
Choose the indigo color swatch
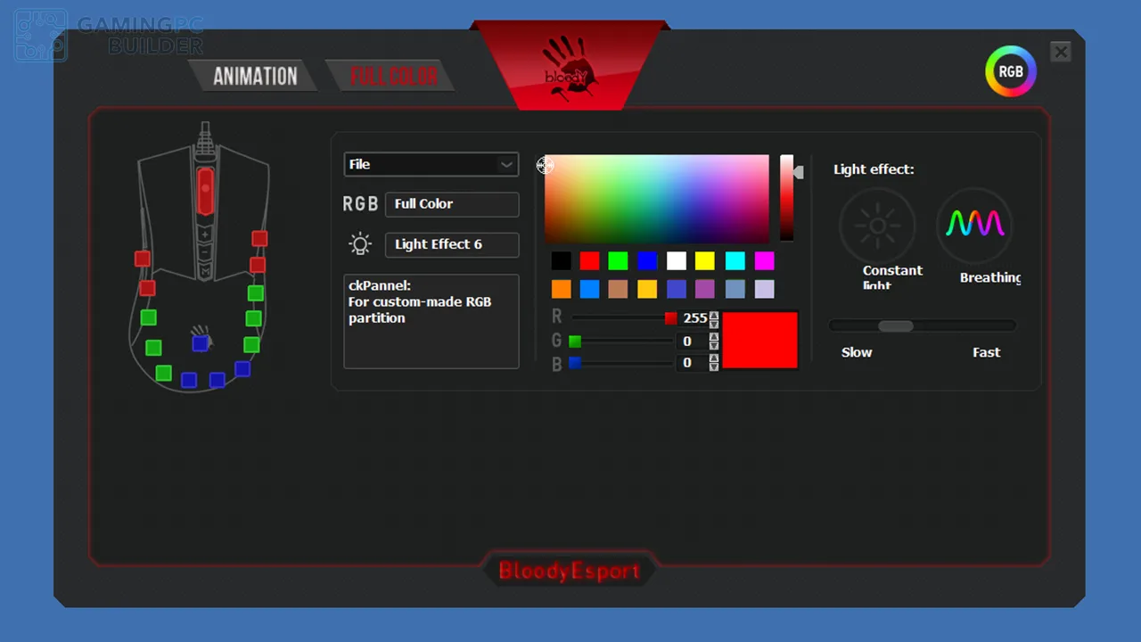pos(677,289)
